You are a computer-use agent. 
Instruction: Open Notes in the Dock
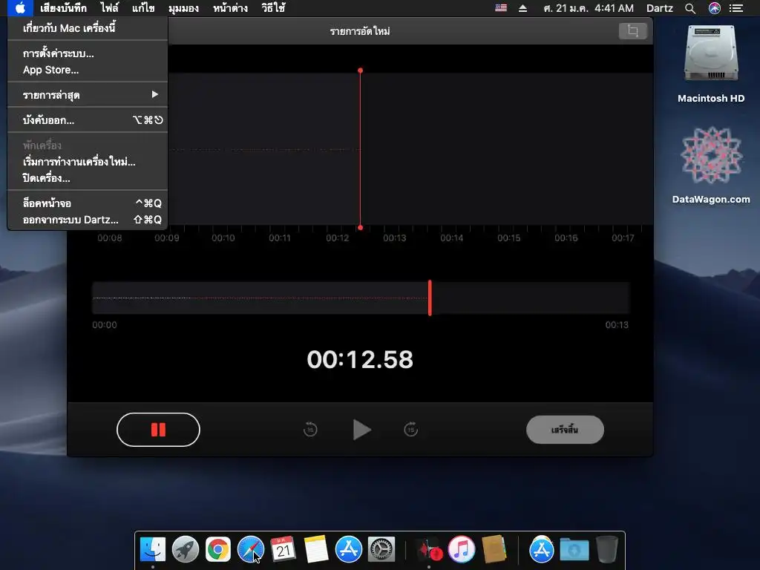pyautogui.click(x=316, y=549)
